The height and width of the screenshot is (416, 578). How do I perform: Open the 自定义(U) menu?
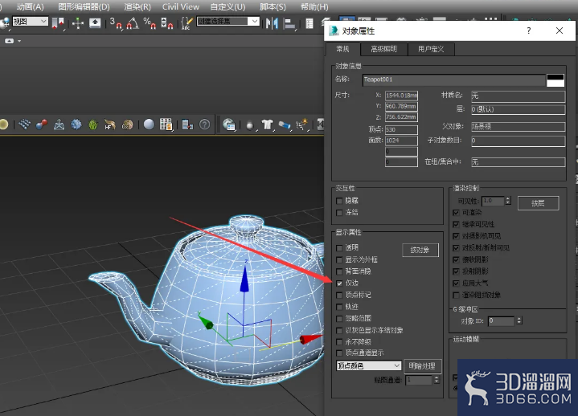[x=228, y=7]
